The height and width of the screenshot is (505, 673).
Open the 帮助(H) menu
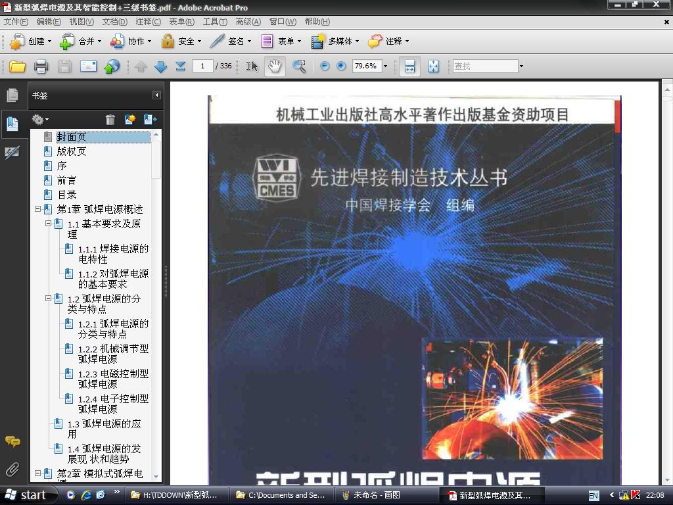(x=317, y=22)
